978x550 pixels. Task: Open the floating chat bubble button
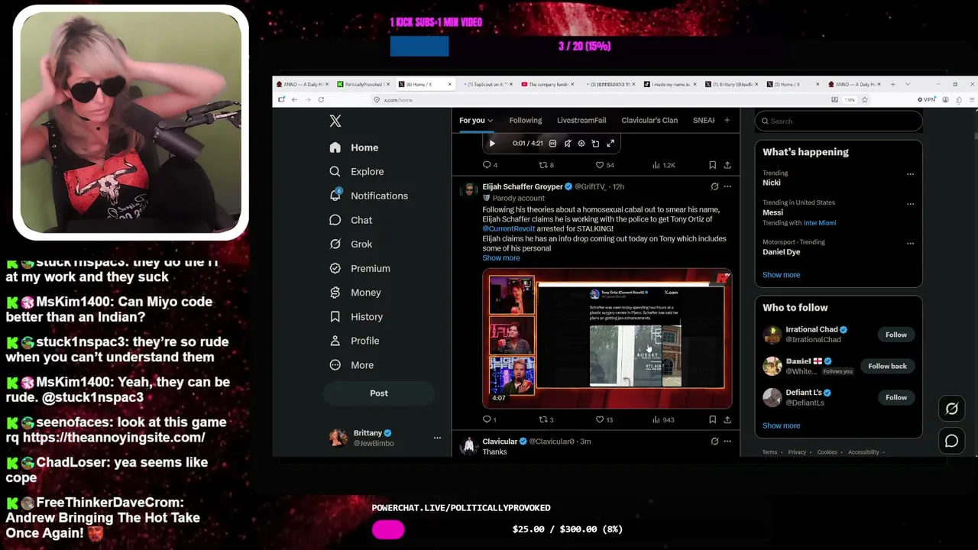tap(951, 441)
